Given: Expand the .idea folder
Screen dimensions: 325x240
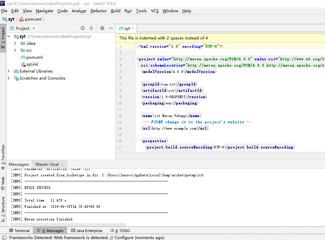Looking at the screenshot, I should point(15,43).
